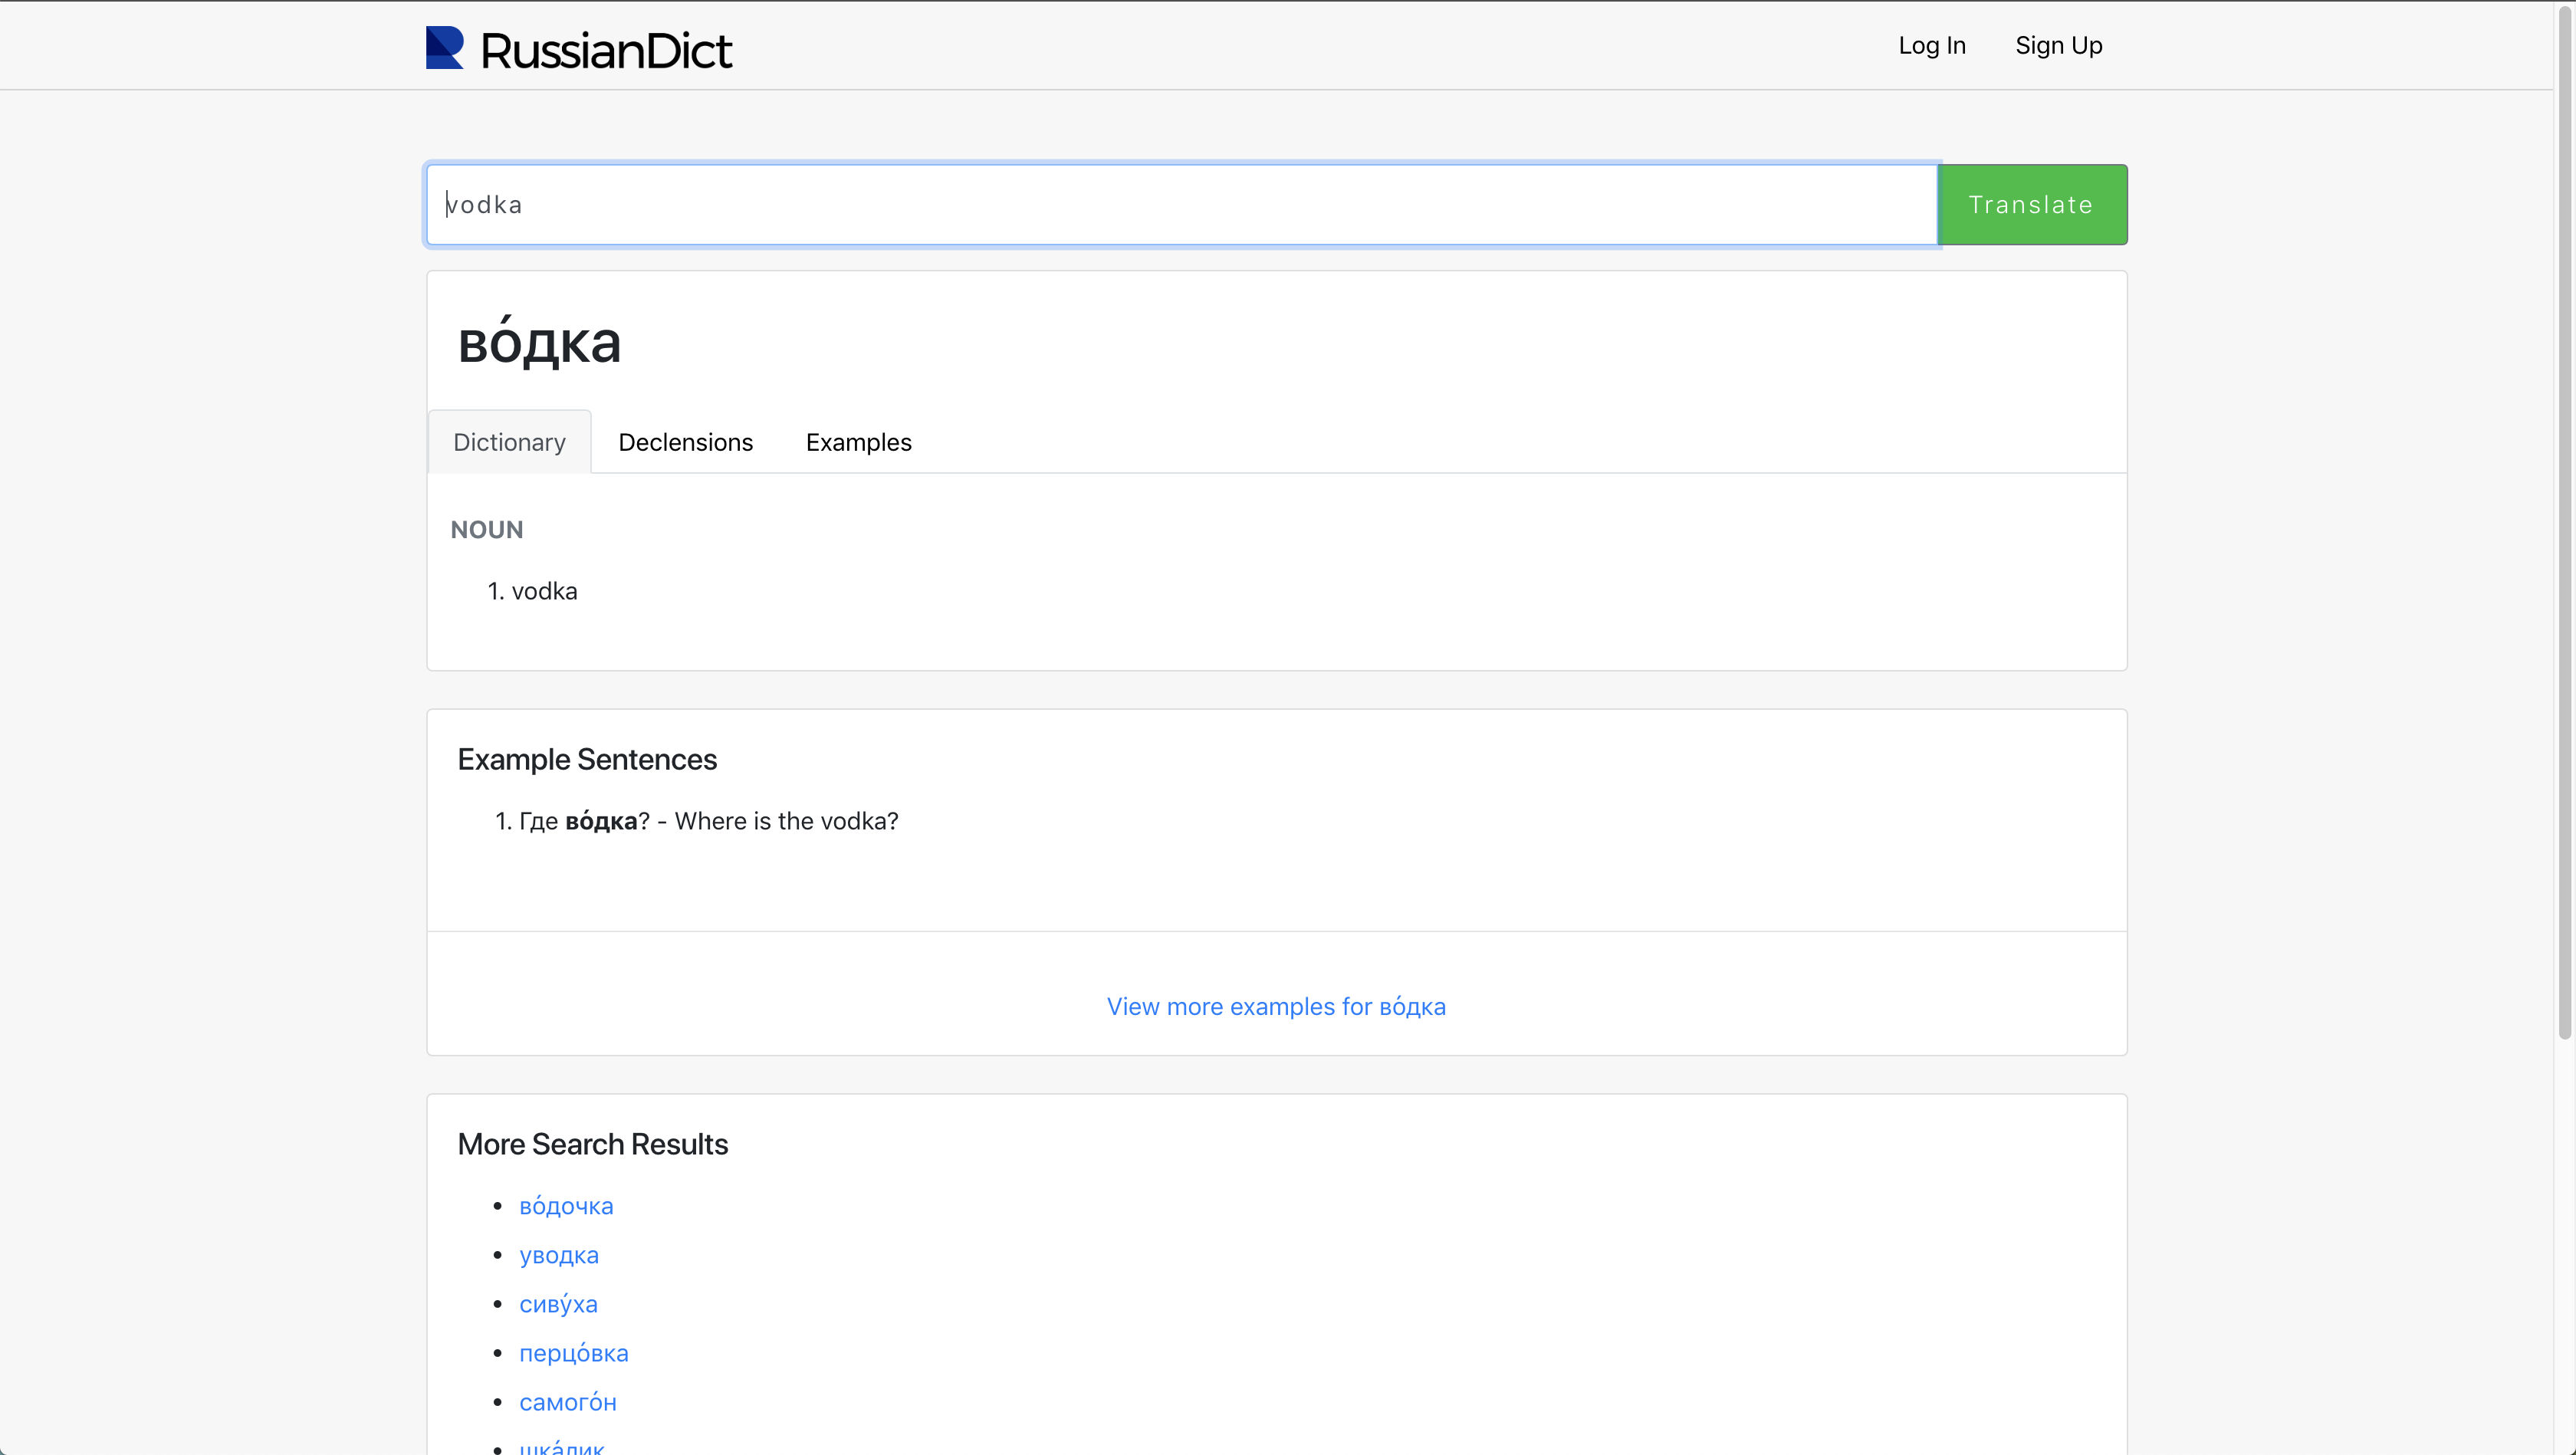The width and height of the screenshot is (2576, 1455).
Task: Click the Где во́дка example sentence
Action: pyautogui.click(x=708, y=821)
